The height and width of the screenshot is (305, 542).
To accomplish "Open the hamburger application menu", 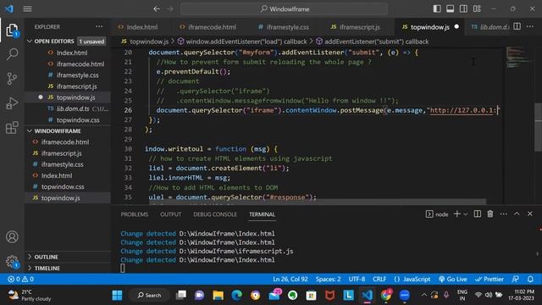I will pos(28,9).
